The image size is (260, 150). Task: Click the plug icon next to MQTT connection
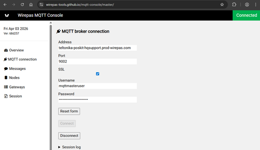(6, 59)
